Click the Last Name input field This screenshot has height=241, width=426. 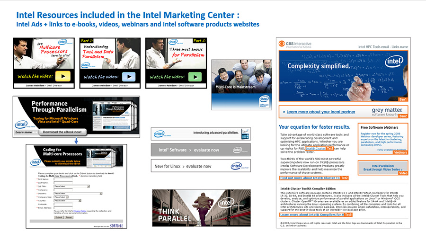[63, 183]
